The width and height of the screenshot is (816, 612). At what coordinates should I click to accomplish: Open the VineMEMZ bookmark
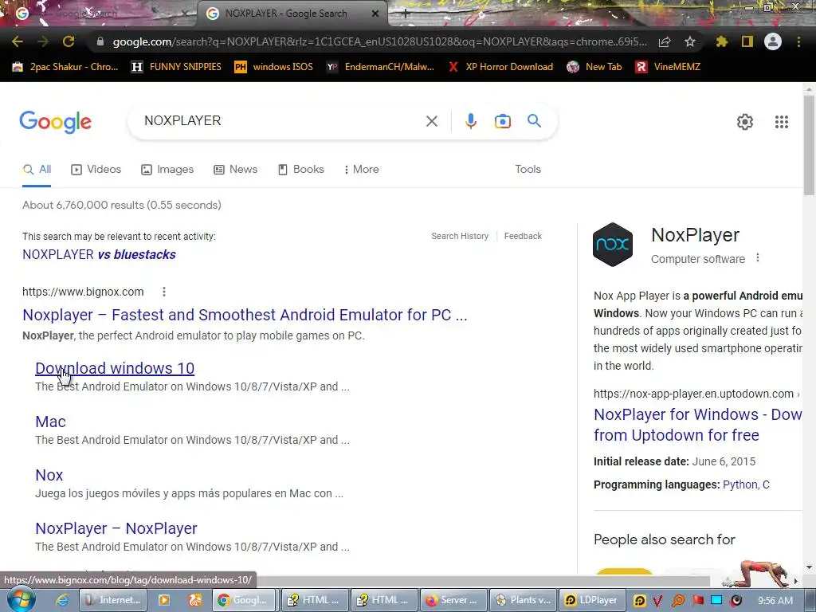pos(668,67)
